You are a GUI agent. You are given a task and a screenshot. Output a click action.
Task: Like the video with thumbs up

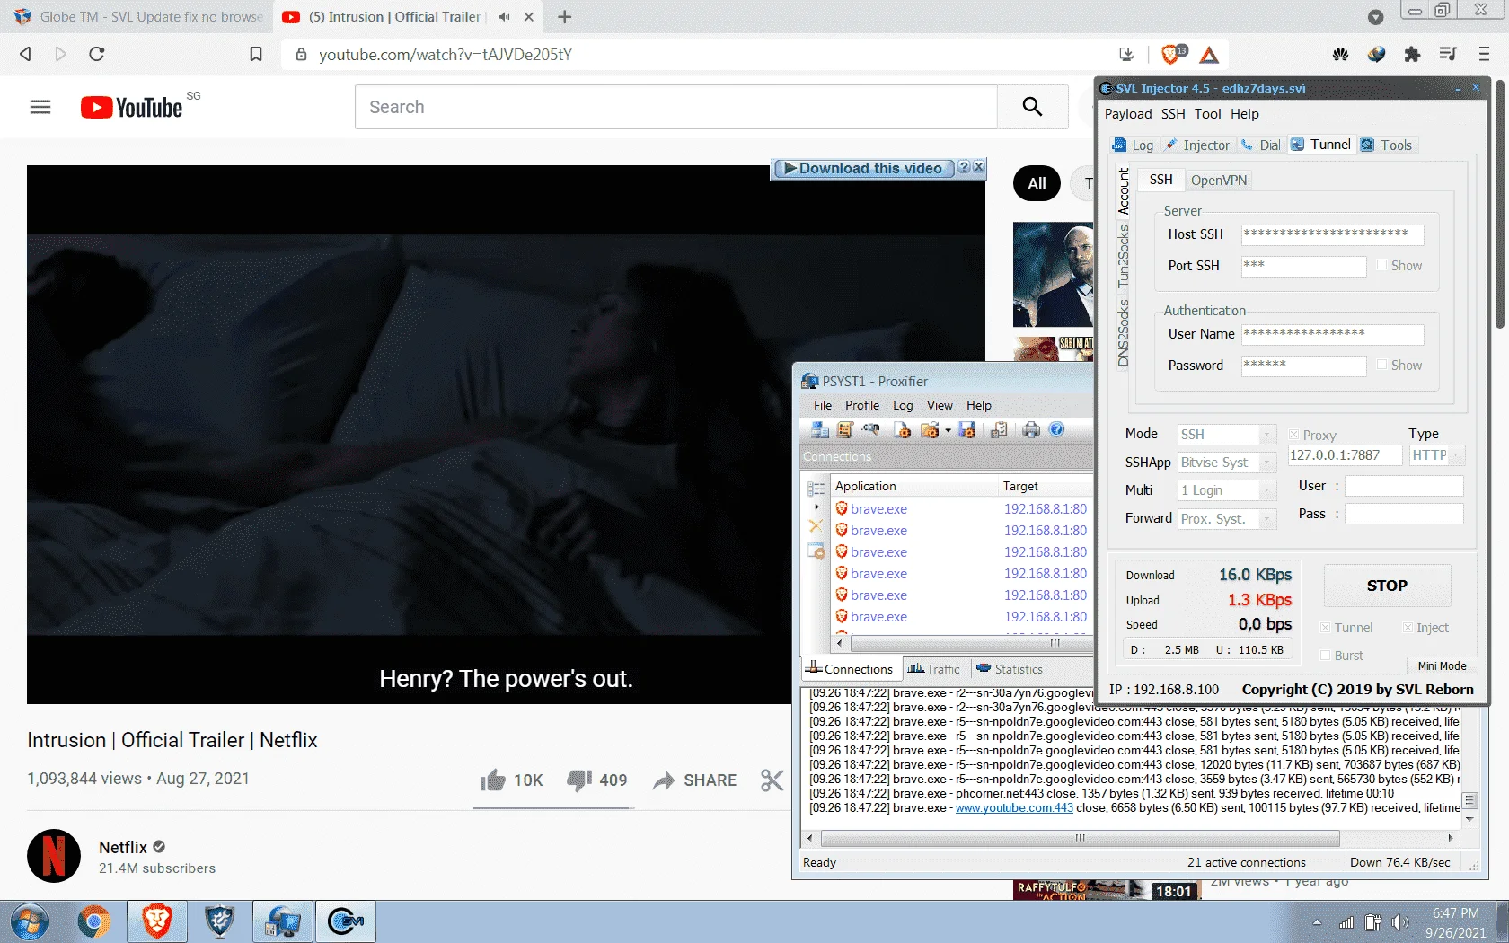click(492, 780)
